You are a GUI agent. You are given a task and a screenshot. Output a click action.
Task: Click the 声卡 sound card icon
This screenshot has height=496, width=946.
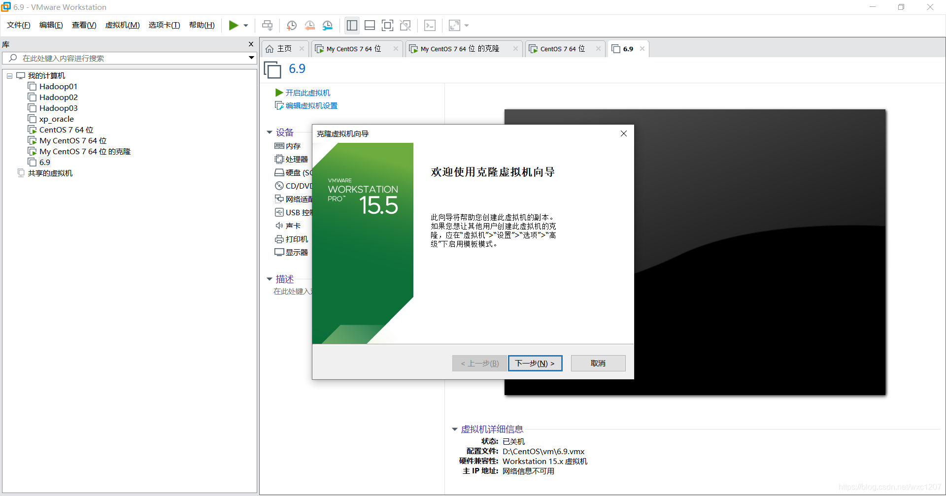[x=279, y=226]
